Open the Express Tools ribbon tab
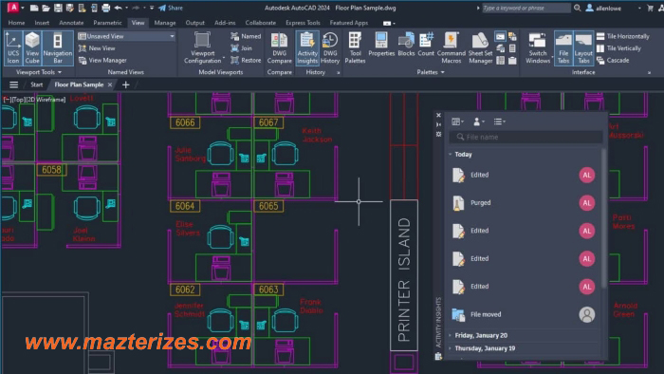The width and height of the screenshot is (664, 374). click(303, 23)
